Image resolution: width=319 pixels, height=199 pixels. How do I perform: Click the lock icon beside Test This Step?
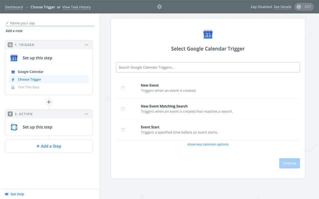pyautogui.click(x=13, y=87)
